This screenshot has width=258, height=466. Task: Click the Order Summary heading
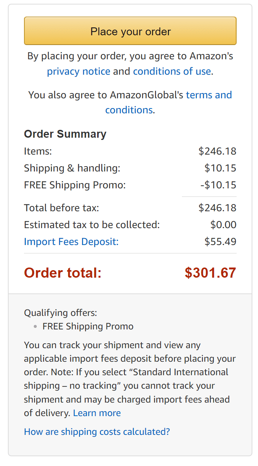pyautogui.click(x=65, y=134)
